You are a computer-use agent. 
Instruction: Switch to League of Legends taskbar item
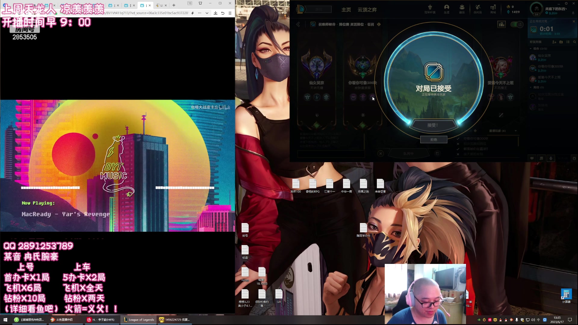(138, 320)
